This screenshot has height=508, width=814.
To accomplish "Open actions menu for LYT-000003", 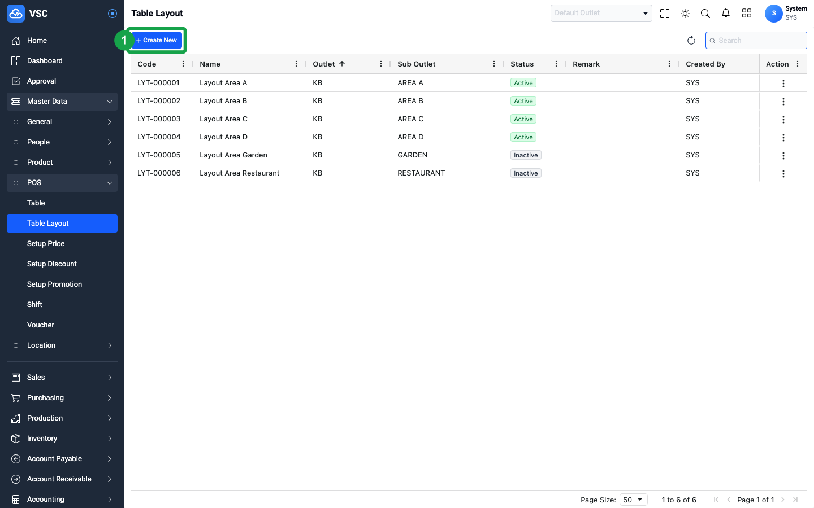I will (x=783, y=120).
